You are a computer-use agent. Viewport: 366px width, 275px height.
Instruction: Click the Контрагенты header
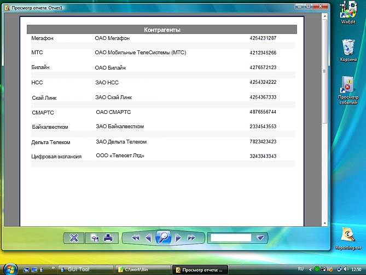pyautogui.click(x=162, y=30)
